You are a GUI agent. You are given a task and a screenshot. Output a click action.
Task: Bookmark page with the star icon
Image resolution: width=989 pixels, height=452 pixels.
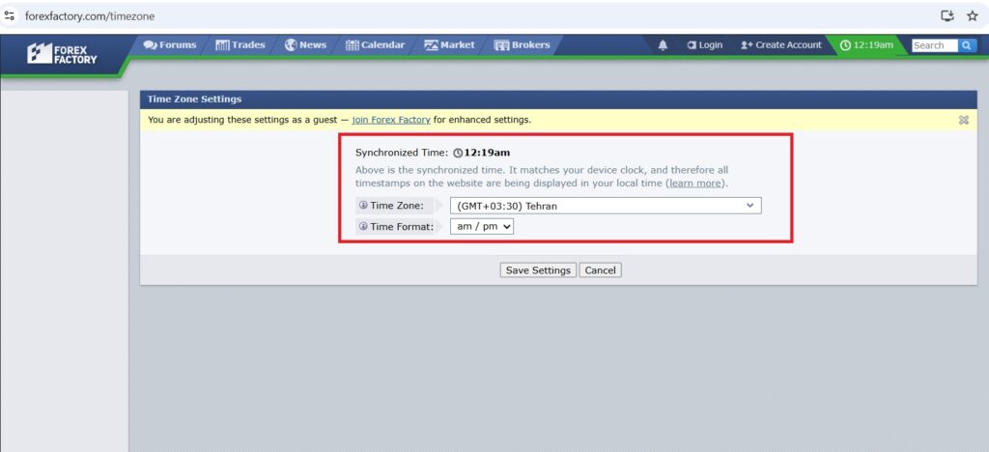tap(972, 15)
